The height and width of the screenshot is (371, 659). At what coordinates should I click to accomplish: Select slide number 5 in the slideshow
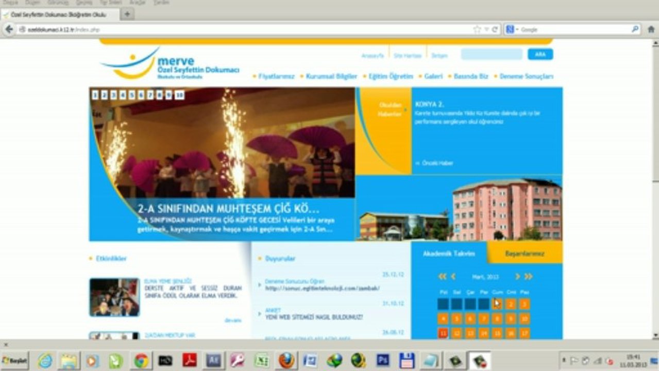[132, 95]
